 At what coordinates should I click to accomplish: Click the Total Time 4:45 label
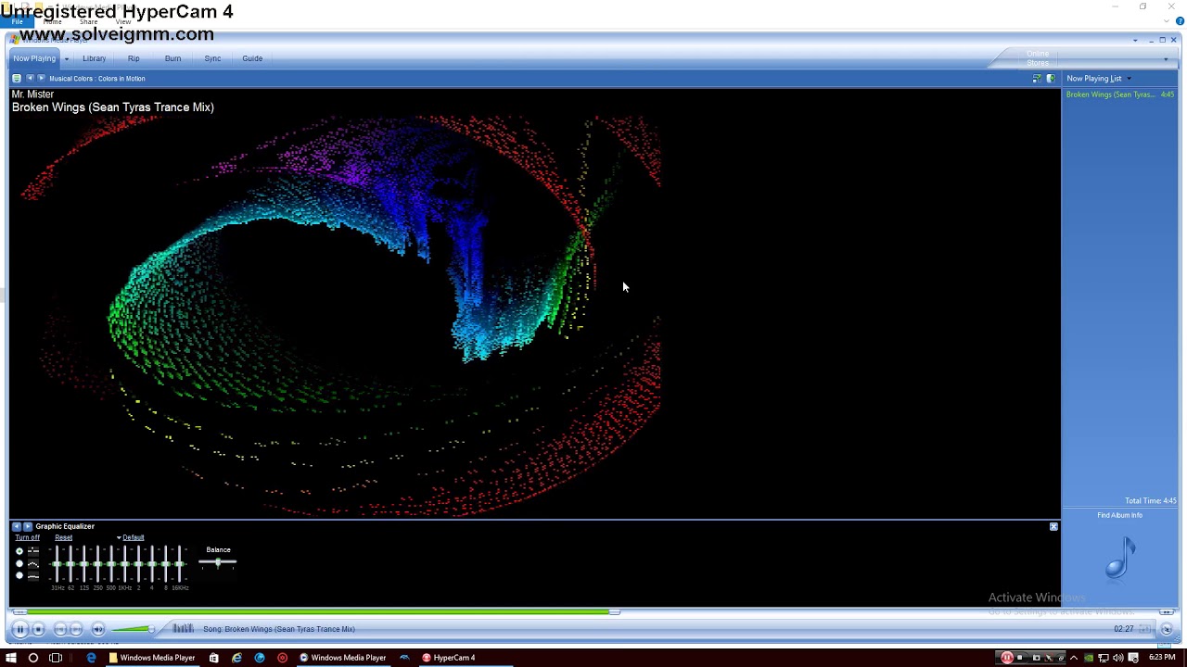tap(1150, 501)
